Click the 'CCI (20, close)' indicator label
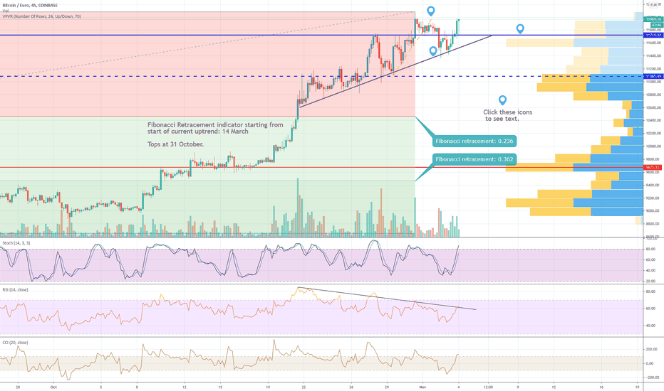This screenshot has height=391, width=664. click(15, 343)
